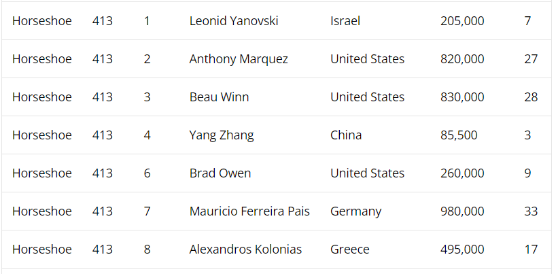558x274 pixels.
Task: Click the Greece country cell
Action: [350, 250]
